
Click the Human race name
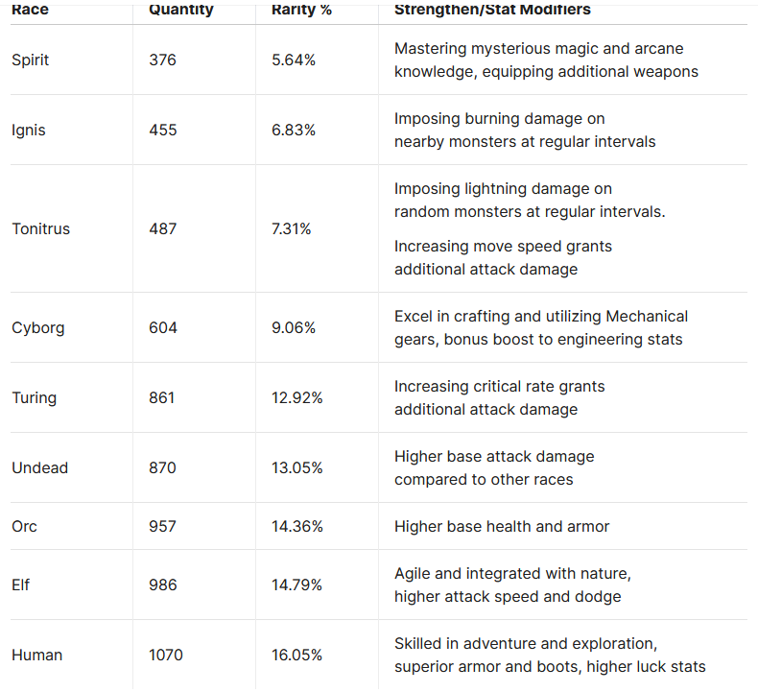pos(37,655)
